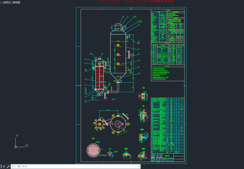244x169 pixels.
Task: Select the top yellow sight glass on separator
Action: 118,45
